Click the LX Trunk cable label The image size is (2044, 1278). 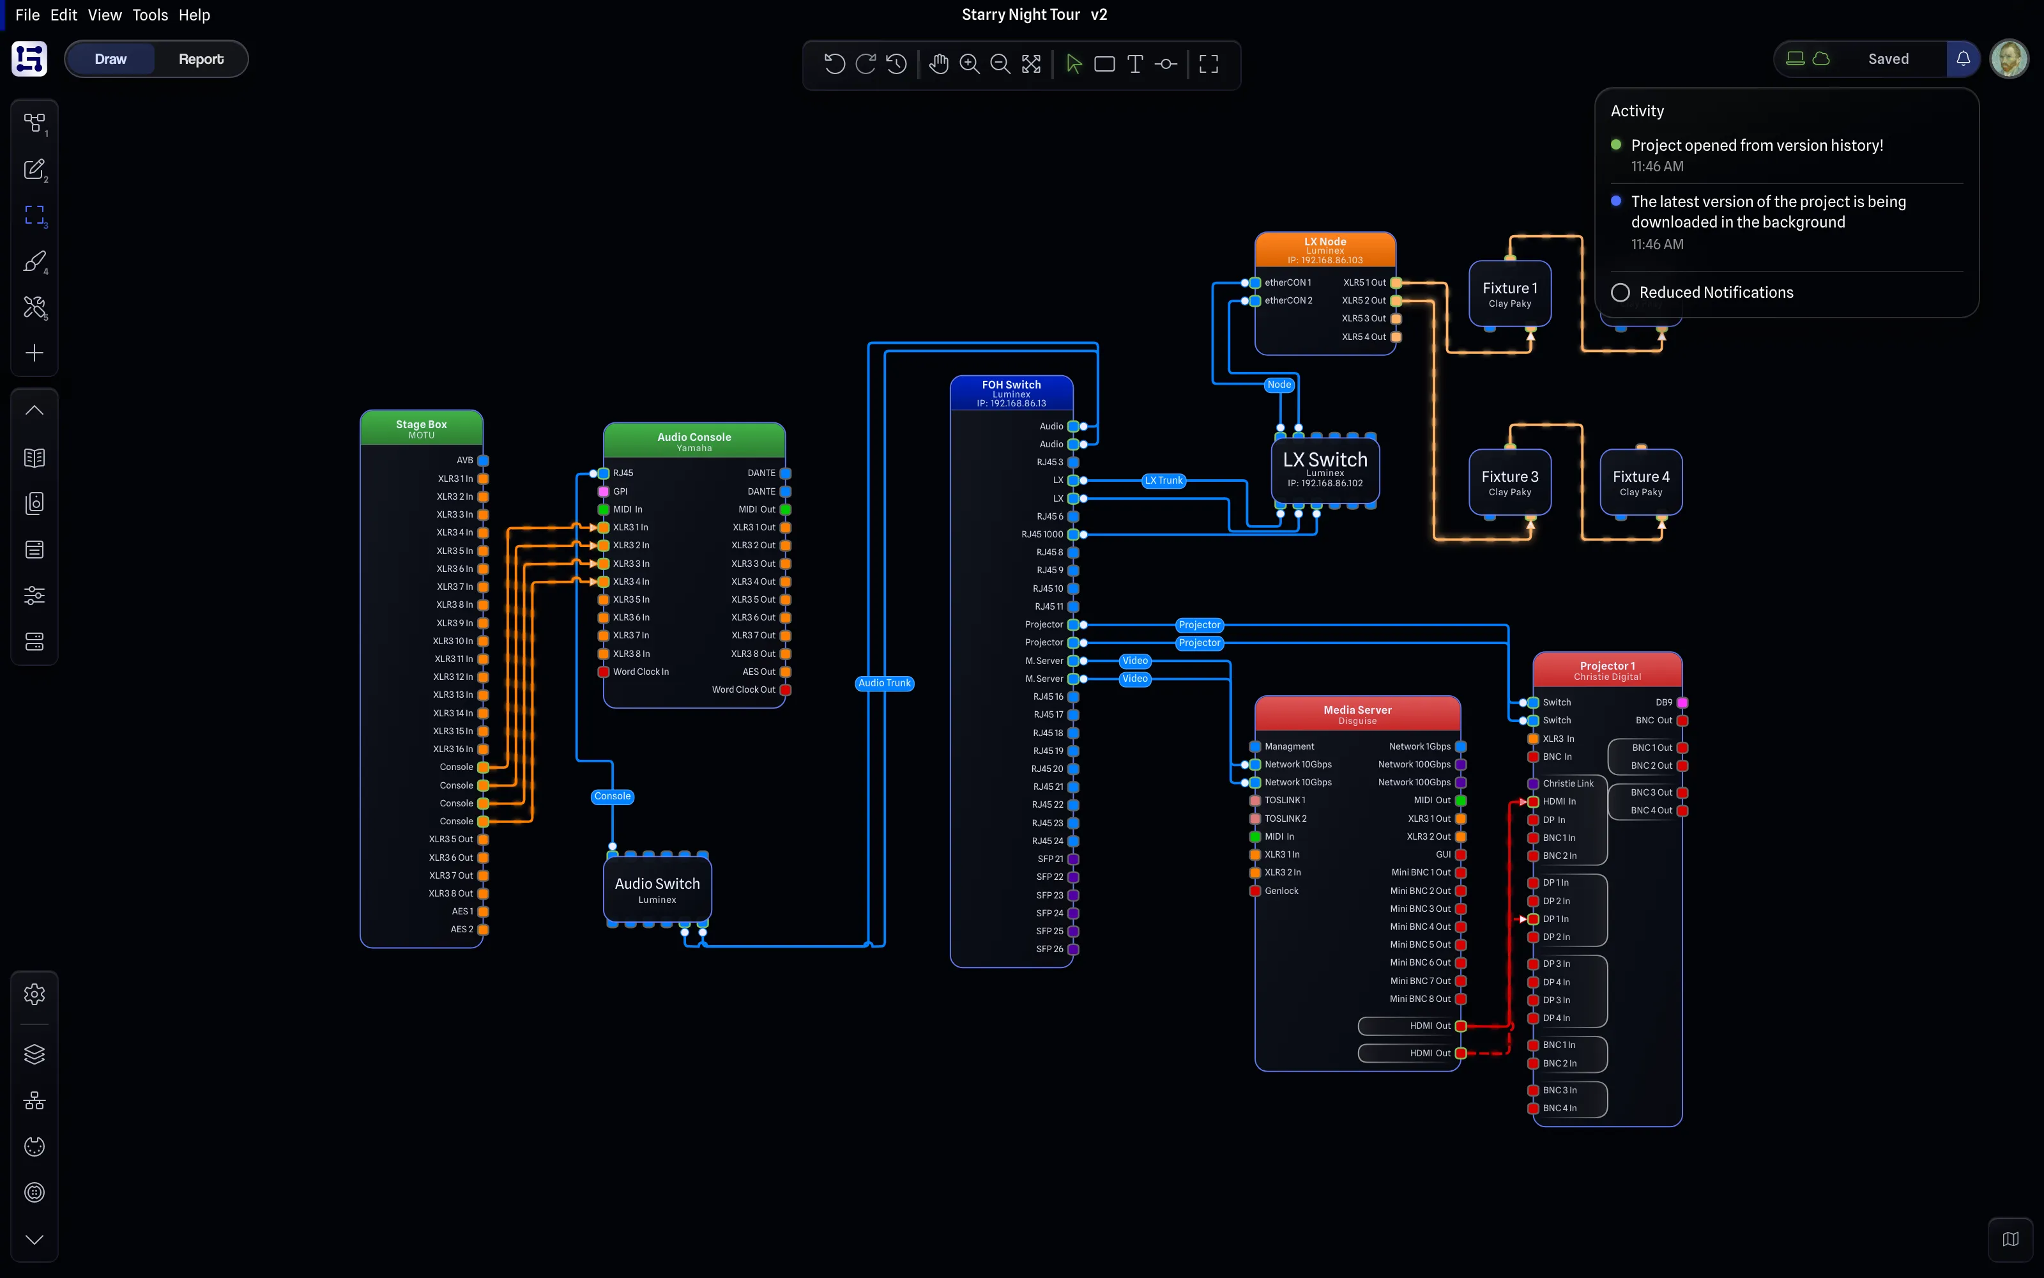[x=1164, y=480]
